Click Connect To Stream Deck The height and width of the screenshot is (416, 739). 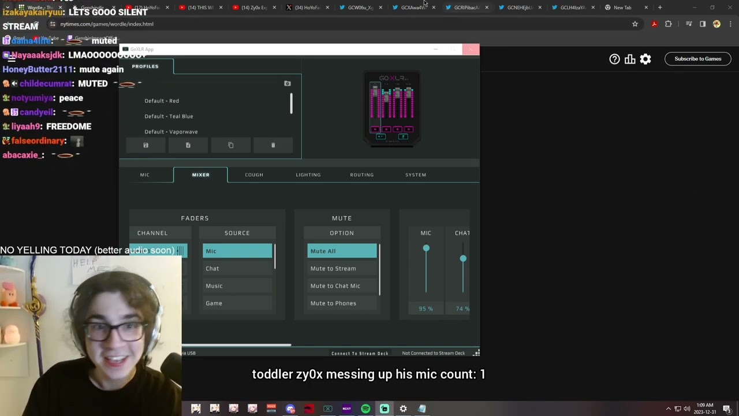(360, 353)
